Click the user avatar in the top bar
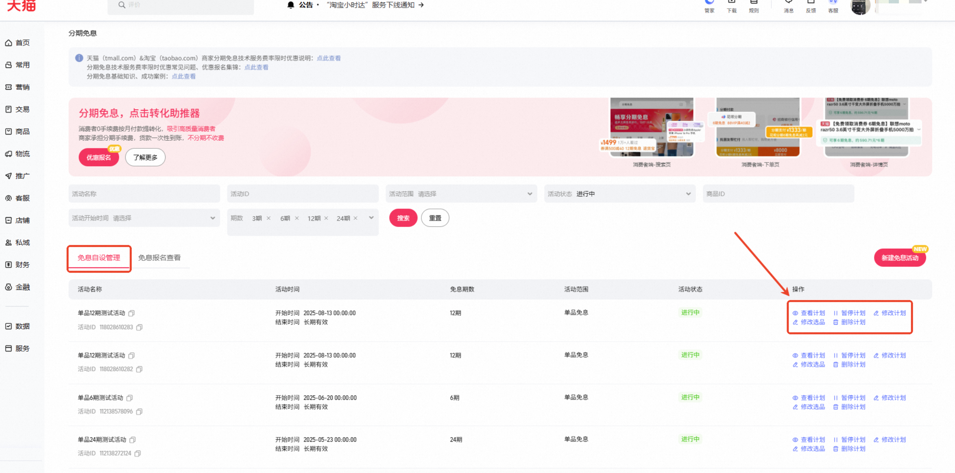Screen dimensions: 955x473 pos(860,7)
